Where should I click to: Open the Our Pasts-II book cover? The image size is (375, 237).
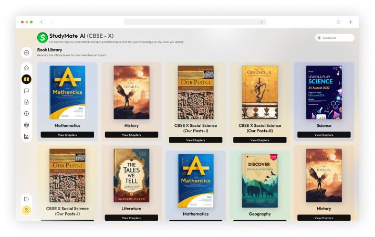[260, 92]
